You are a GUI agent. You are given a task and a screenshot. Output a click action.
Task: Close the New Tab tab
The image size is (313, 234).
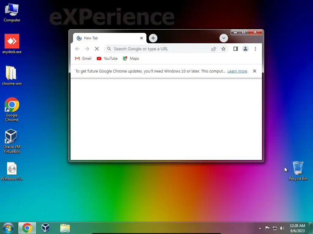coord(142,38)
